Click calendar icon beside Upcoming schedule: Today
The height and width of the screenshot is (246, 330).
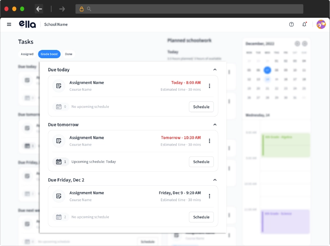point(59,162)
